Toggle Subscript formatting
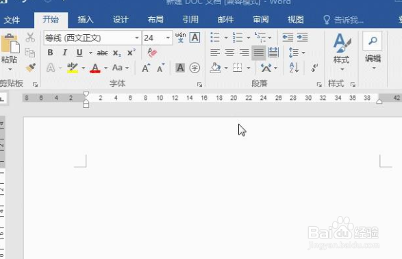The height and width of the screenshot is (259, 402). coord(117,53)
